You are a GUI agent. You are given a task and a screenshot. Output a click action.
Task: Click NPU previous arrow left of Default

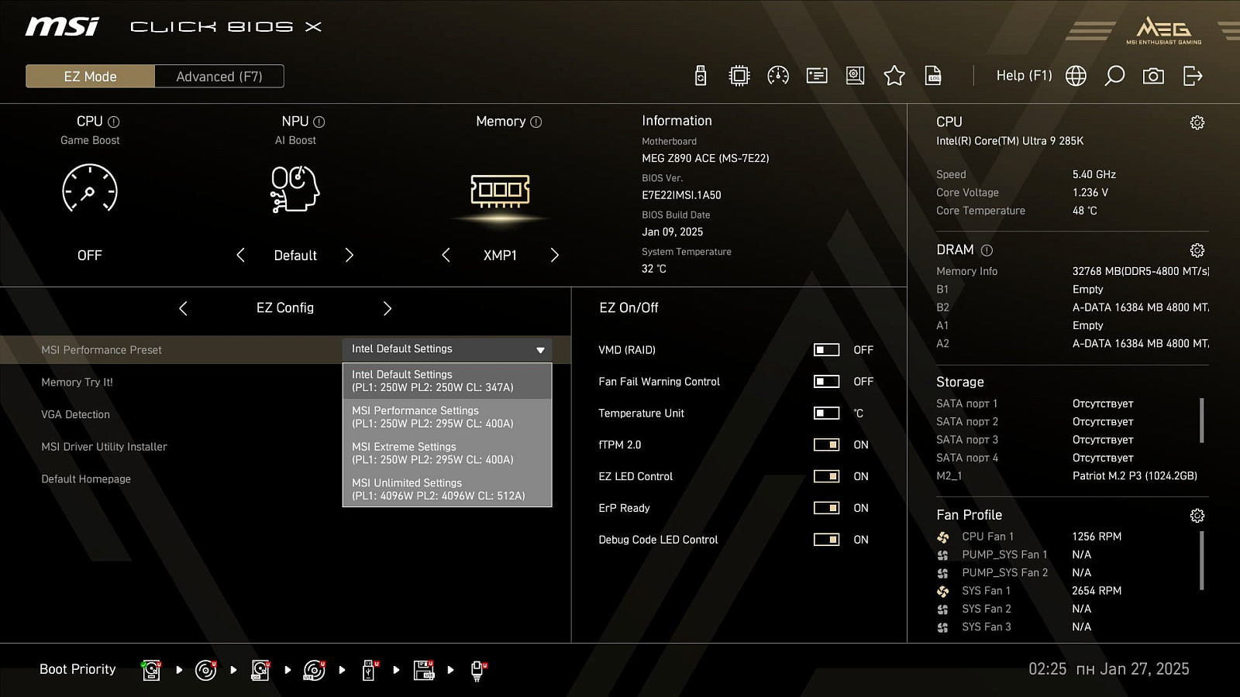click(240, 255)
